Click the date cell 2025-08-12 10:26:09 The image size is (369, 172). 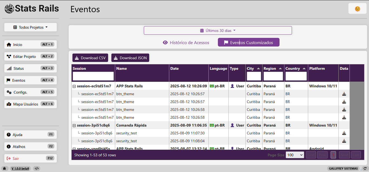(189, 86)
